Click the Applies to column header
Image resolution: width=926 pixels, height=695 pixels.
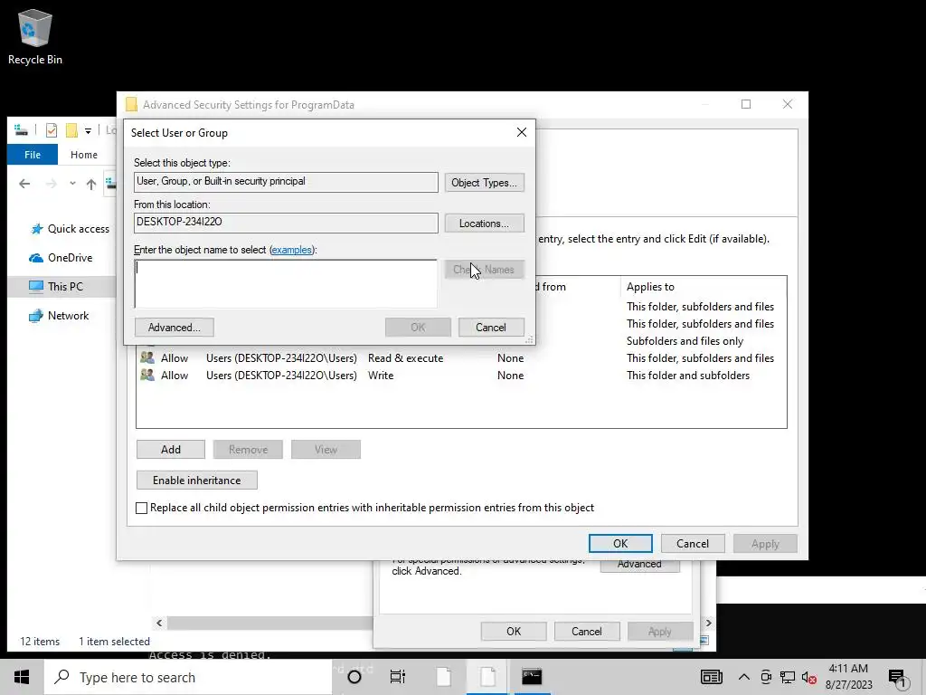[x=703, y=287]
